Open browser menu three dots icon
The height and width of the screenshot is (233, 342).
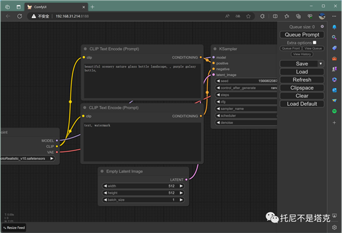334,16
